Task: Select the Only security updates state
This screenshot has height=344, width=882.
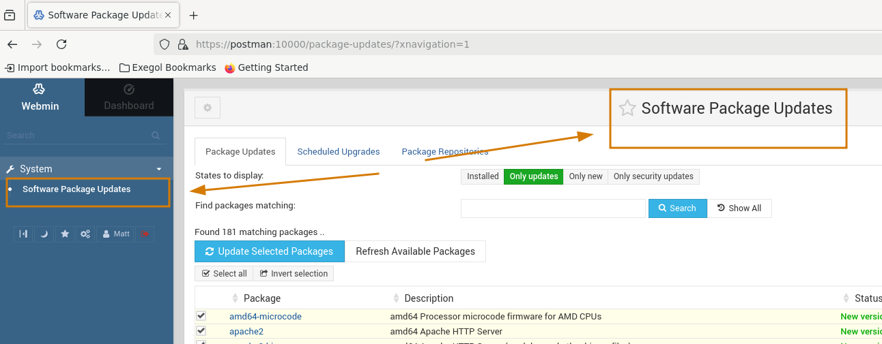Action: coord(653,176)
